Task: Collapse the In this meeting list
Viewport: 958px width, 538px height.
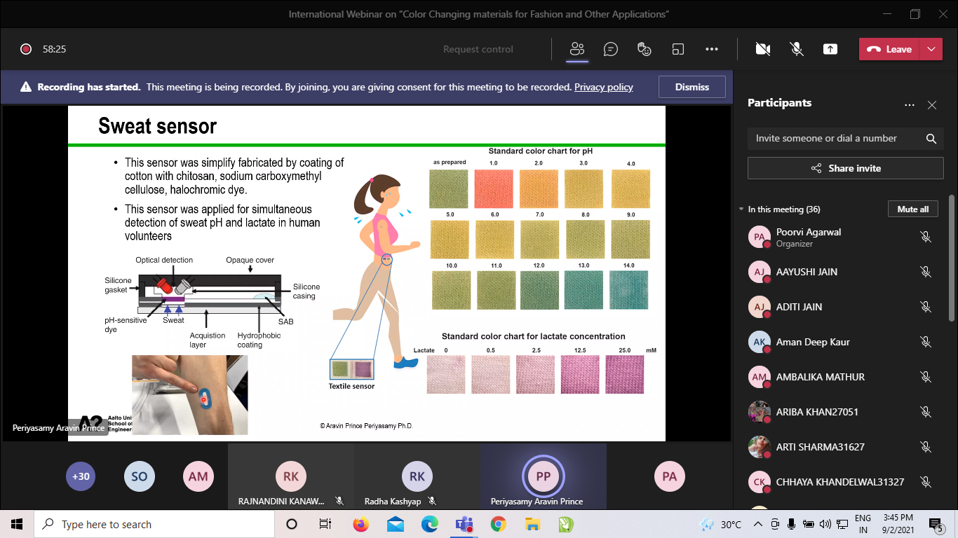Action: (741, 209)
